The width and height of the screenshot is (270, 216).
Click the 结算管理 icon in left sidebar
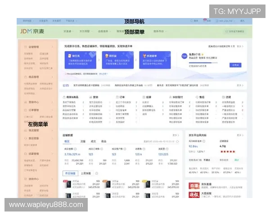[x=26, y=153]
